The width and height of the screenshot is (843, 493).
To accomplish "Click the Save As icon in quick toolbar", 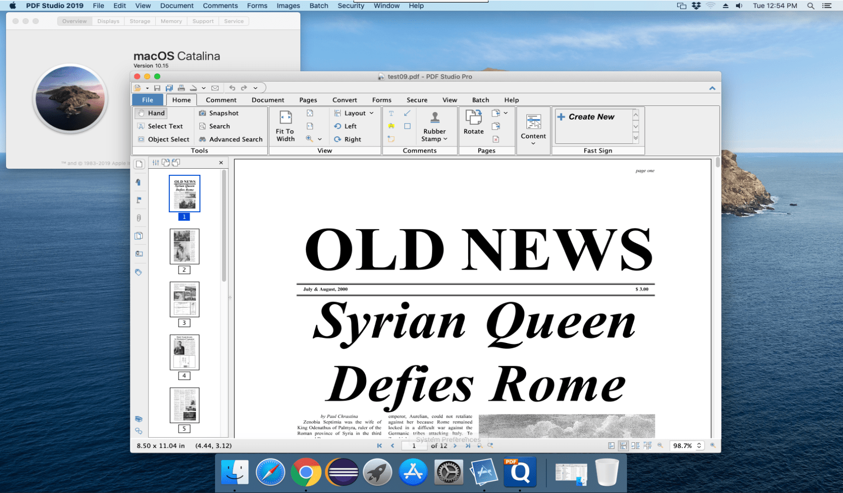I will 169,88.
